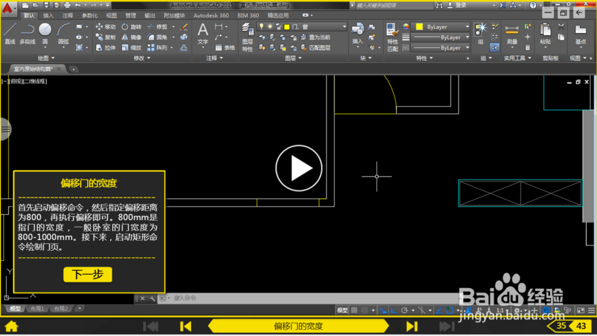Click Match Layer (匹配图层) button
The width and height of the screenshot is (597, 336).
(x=315, y=48)
